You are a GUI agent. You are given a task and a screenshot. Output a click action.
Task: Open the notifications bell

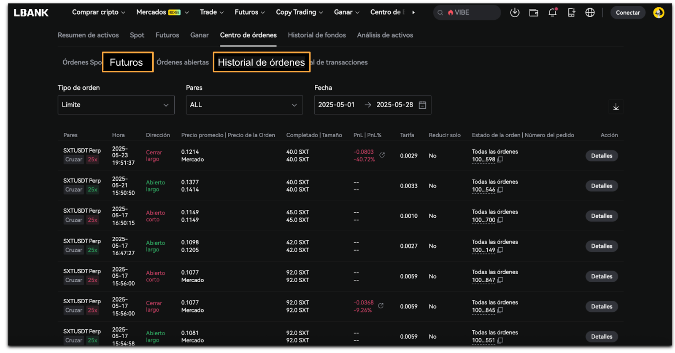(x=552, y=13)
